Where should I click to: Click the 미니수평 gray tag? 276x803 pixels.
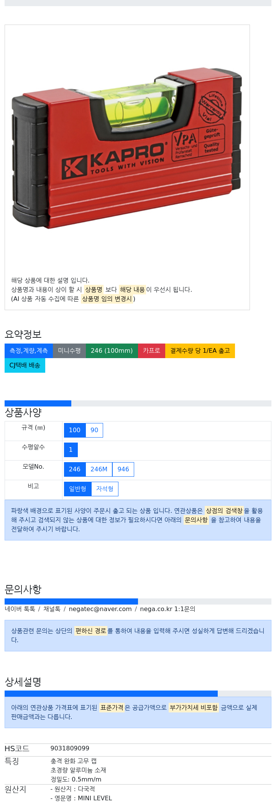point(69,351)
